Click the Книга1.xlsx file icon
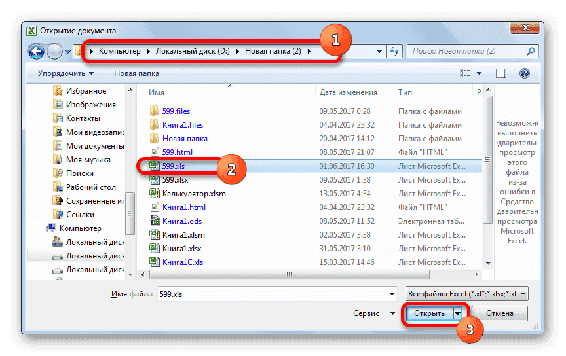This screenshot has width=566, height=356. pos(154,248)
